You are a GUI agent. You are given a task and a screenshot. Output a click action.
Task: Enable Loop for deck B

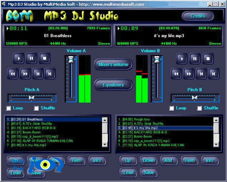[171, 108]
